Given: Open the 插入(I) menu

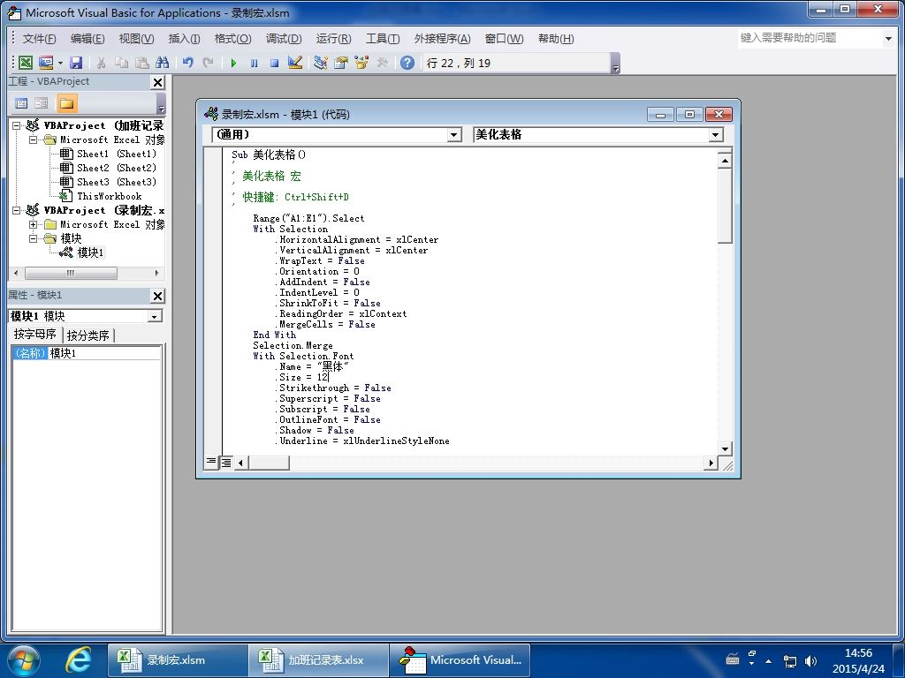Looking at the screenshot, I should click(184, 39).
